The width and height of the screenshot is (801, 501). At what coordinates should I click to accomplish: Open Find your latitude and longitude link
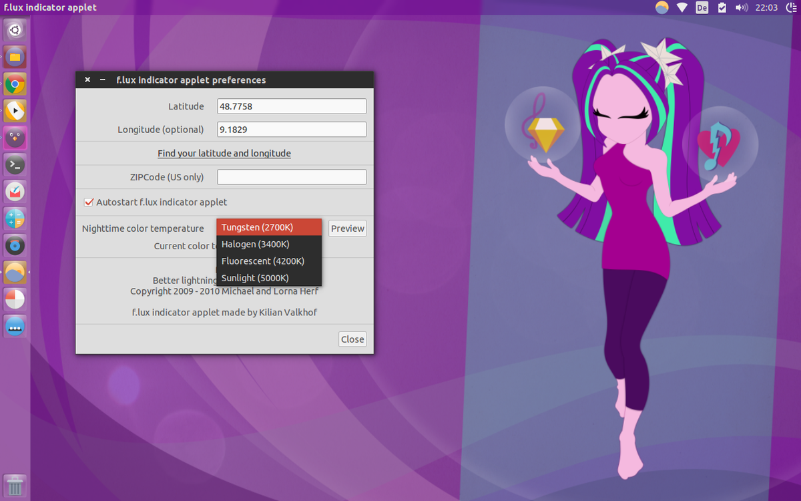(224, 153)
